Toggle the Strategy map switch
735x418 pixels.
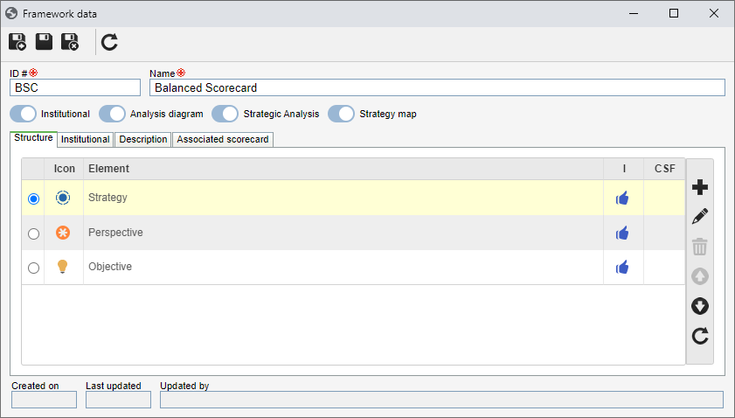(x=341, y=114)
